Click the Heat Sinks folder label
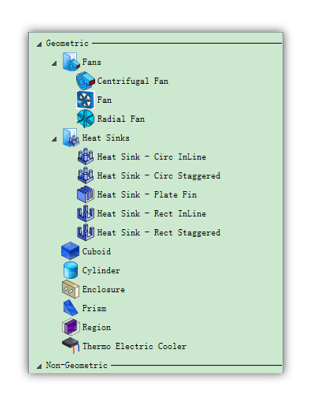 coord(106,138)
